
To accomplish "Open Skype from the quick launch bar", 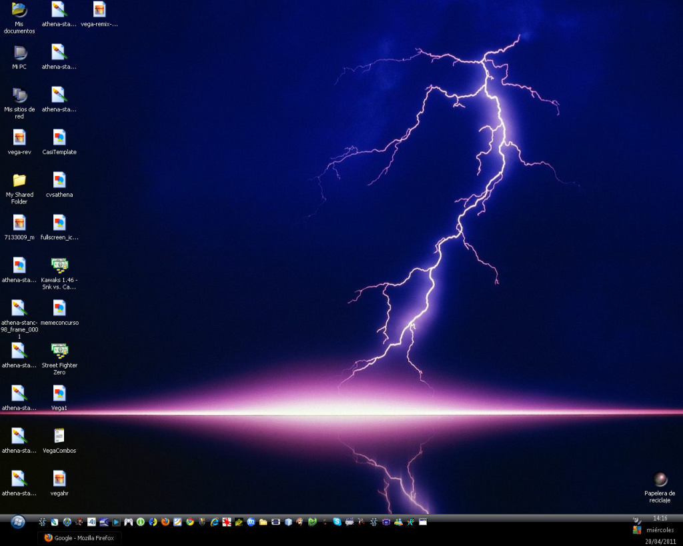I will [337, 522].
